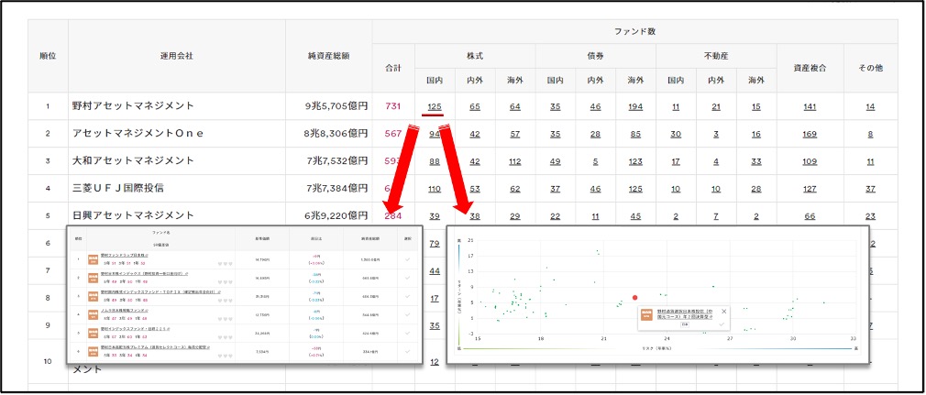Open 大和アセットマネジメント 資産複合 count 109
This screenshot has width=926, height=395.
[810, 161]
